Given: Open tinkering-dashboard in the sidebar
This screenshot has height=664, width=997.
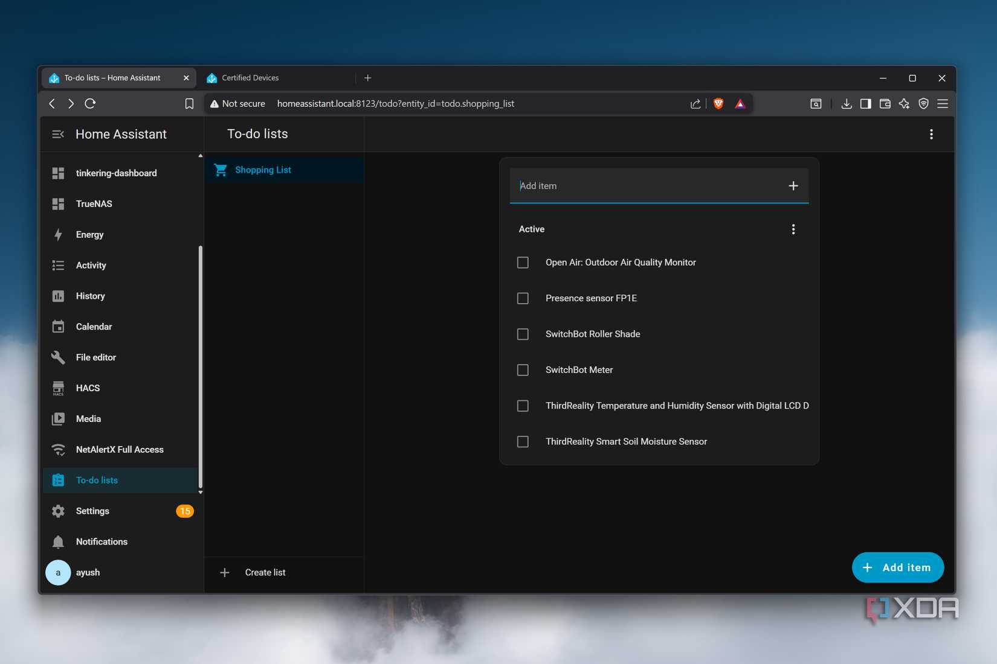Looking at the screenshot, I should (121, 173).
